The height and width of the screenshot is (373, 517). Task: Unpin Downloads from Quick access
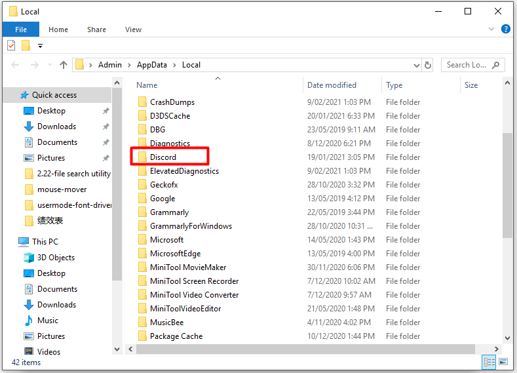point(105,127)
